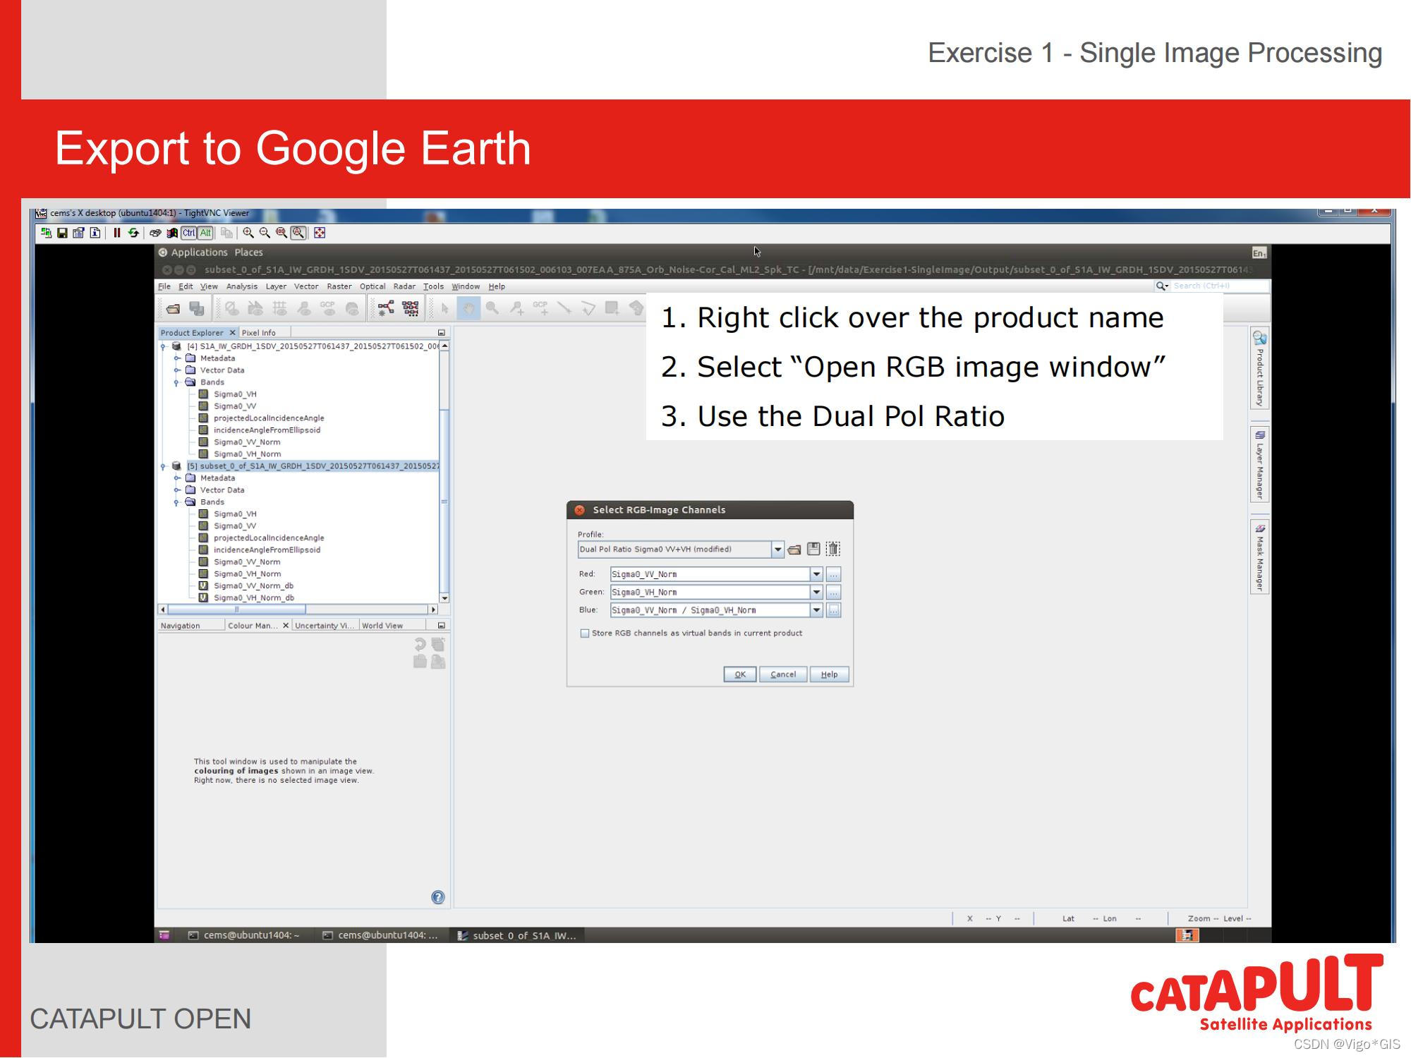Open the Batch Processing toolbar icon

(x=410, y=308)
